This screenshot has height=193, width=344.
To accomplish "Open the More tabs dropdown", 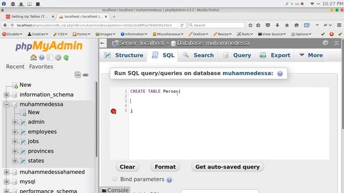I will (x=311, y=55).
